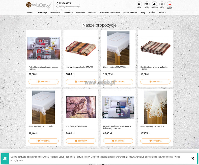Add Koc Elway sowa to basket

(x=81, y=141)
